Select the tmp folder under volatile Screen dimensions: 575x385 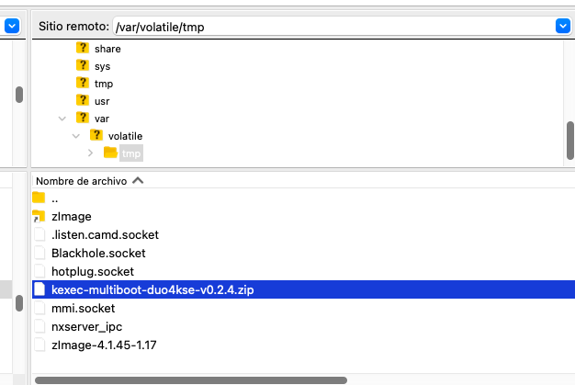pyautogui.click(x=130, y=153)
